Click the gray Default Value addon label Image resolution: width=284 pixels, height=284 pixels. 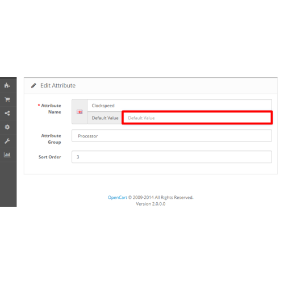[105, 118]
